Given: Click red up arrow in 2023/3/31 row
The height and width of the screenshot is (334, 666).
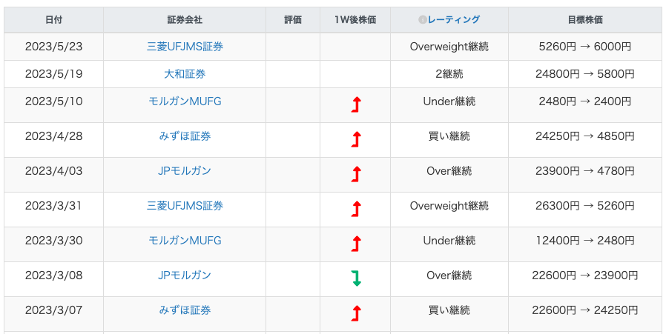Looking at the screenshot, I should (x=356, y=209).
